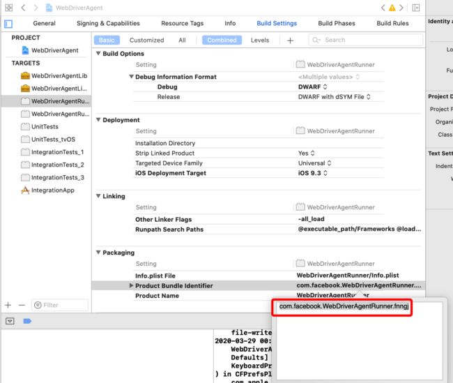Click the yellow warning issue icon
This screenshot has height=383, width=453.
pyautogui.click(x=392, y=8)
